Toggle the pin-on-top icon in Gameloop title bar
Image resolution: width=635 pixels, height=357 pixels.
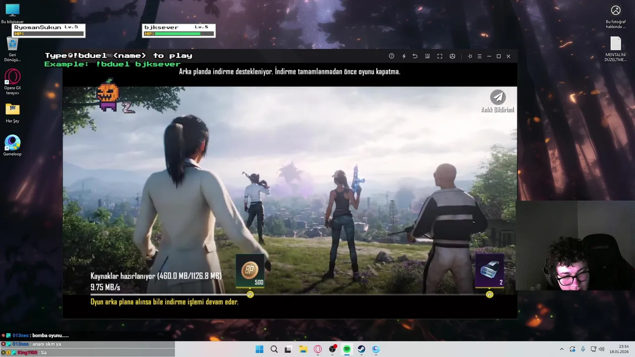coord(470,56)
